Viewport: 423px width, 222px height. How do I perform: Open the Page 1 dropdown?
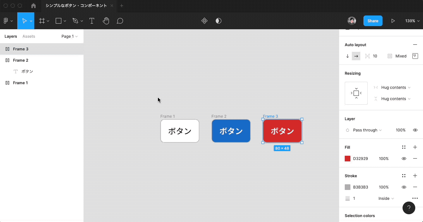[x=69, y=36]
